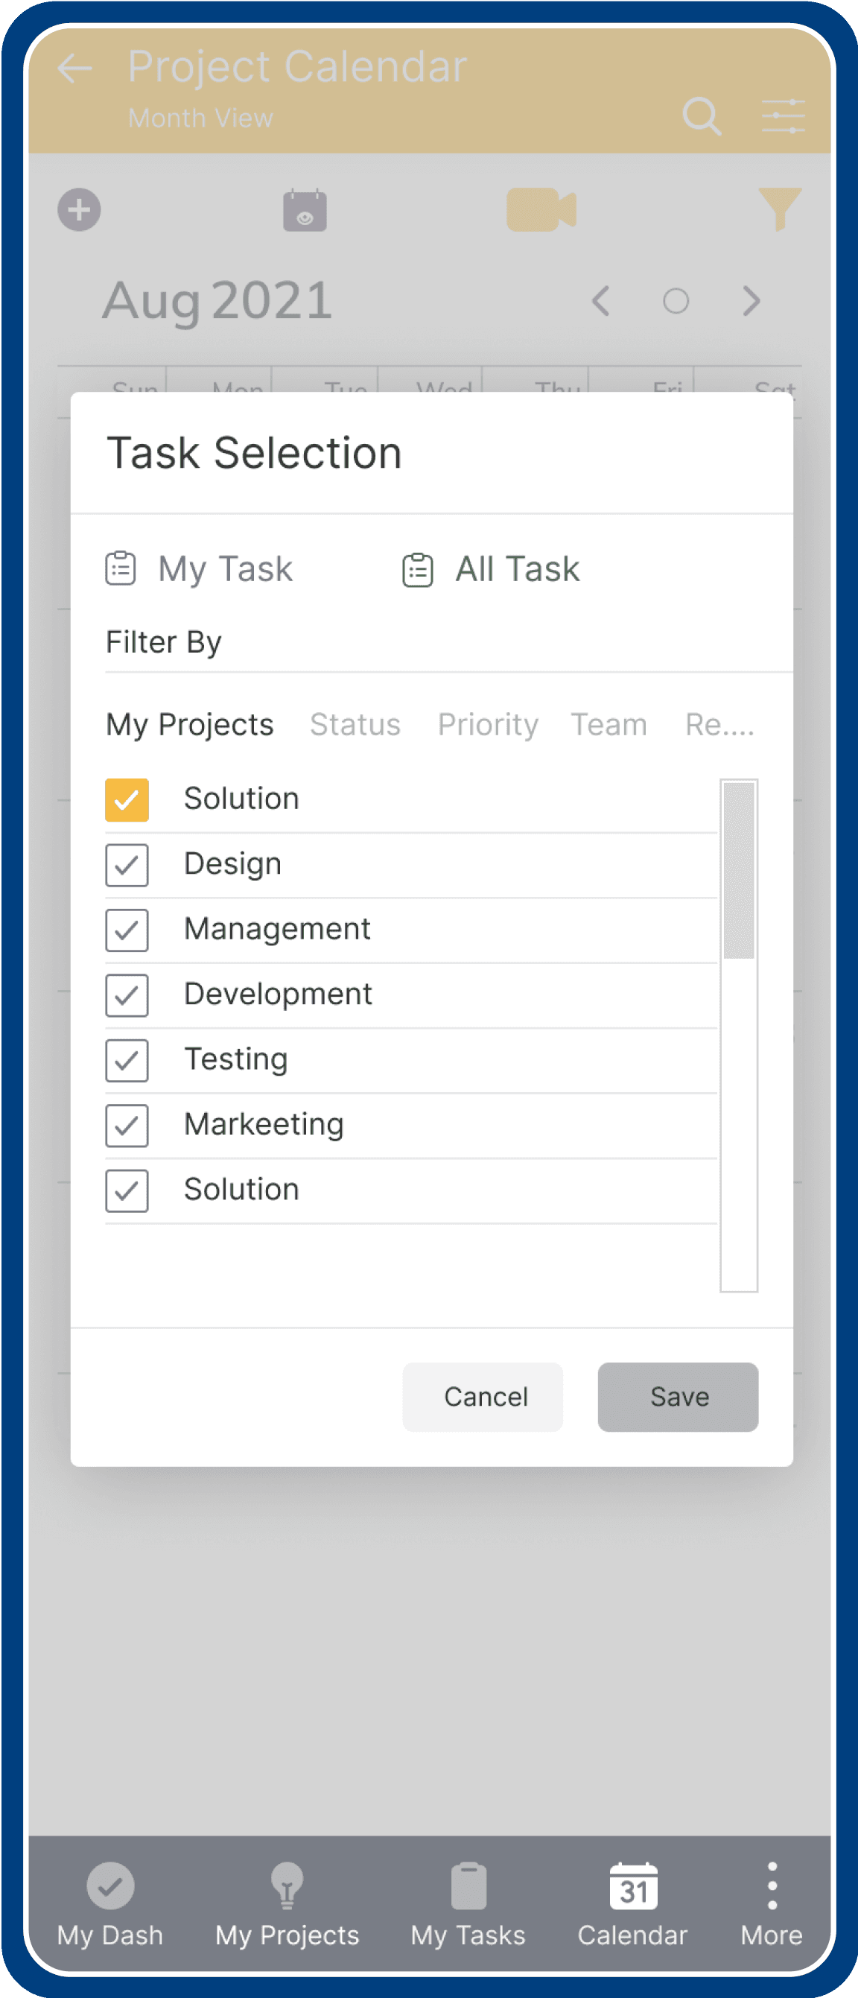This screenshot has width=858, height=1998.
Task: Start video meeting camera icon
Action: click(x=541, y=209)
